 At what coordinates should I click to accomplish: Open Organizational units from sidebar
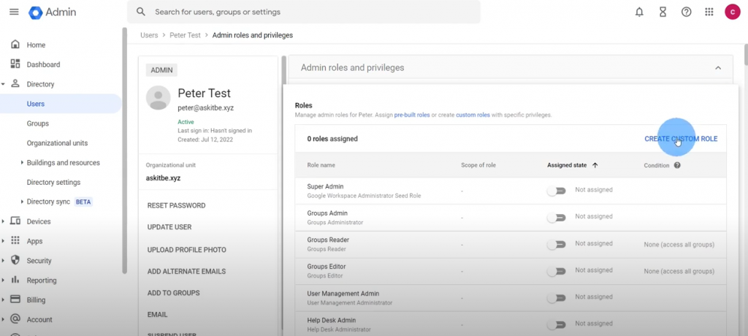click(57, 143)
